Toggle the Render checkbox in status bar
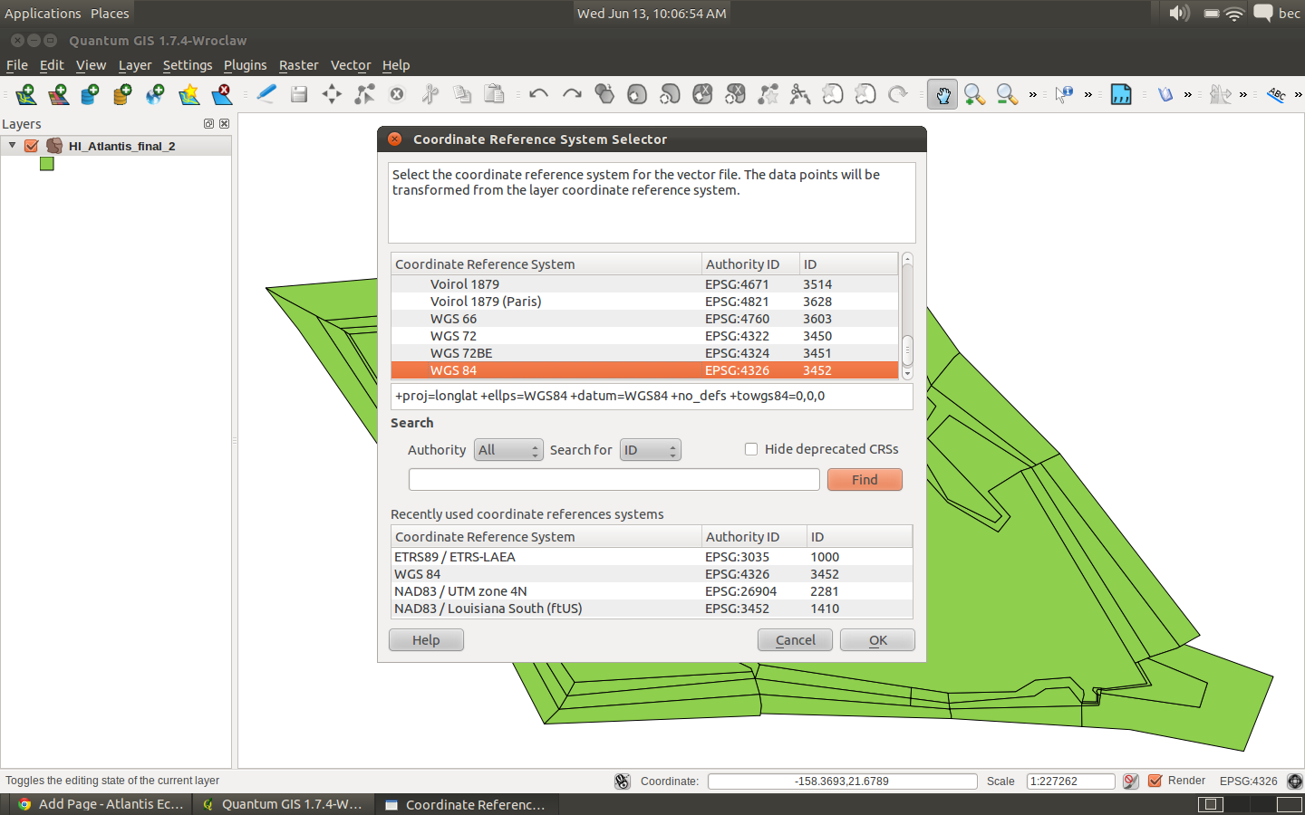 [1155, 781]
